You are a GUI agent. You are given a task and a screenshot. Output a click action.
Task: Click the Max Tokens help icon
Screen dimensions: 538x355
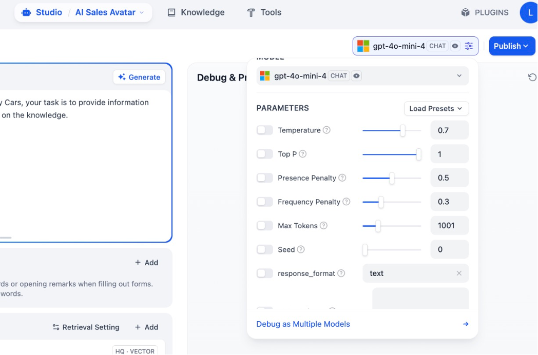pos(323,225)
